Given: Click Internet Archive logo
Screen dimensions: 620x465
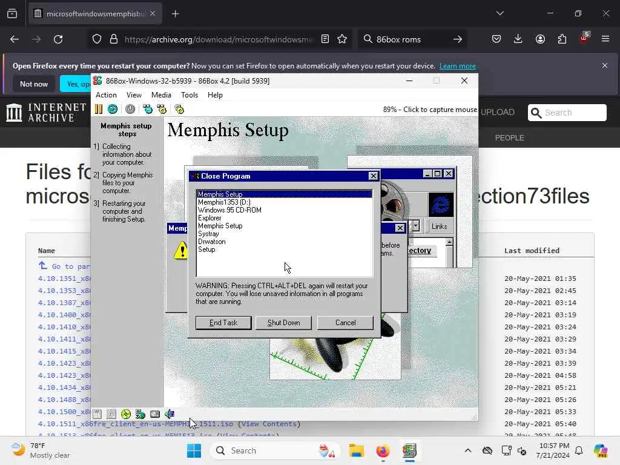Looking at the screenshot, I should coord(46,112).
